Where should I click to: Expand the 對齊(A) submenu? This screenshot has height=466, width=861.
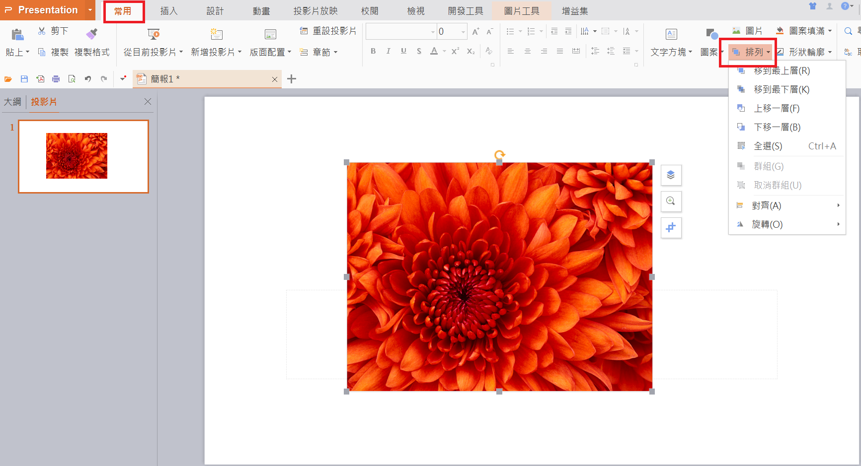coord(787,205)
